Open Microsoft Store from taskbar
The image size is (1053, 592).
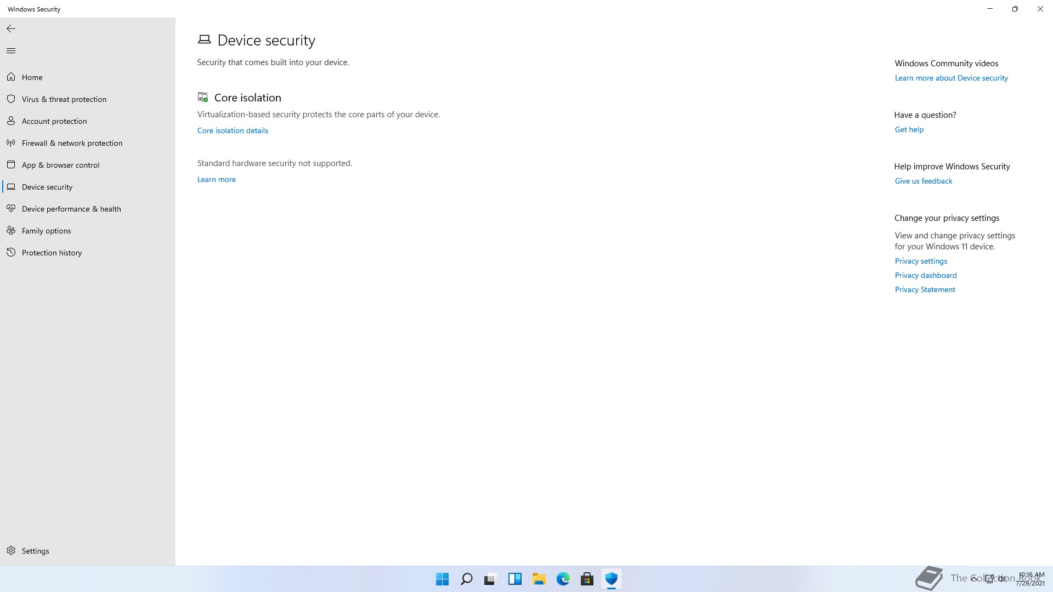tap(587, 579)
